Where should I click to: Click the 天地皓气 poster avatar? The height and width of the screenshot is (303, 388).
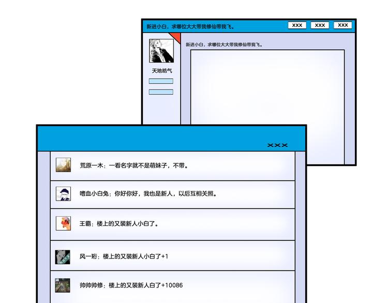(161, 51)
